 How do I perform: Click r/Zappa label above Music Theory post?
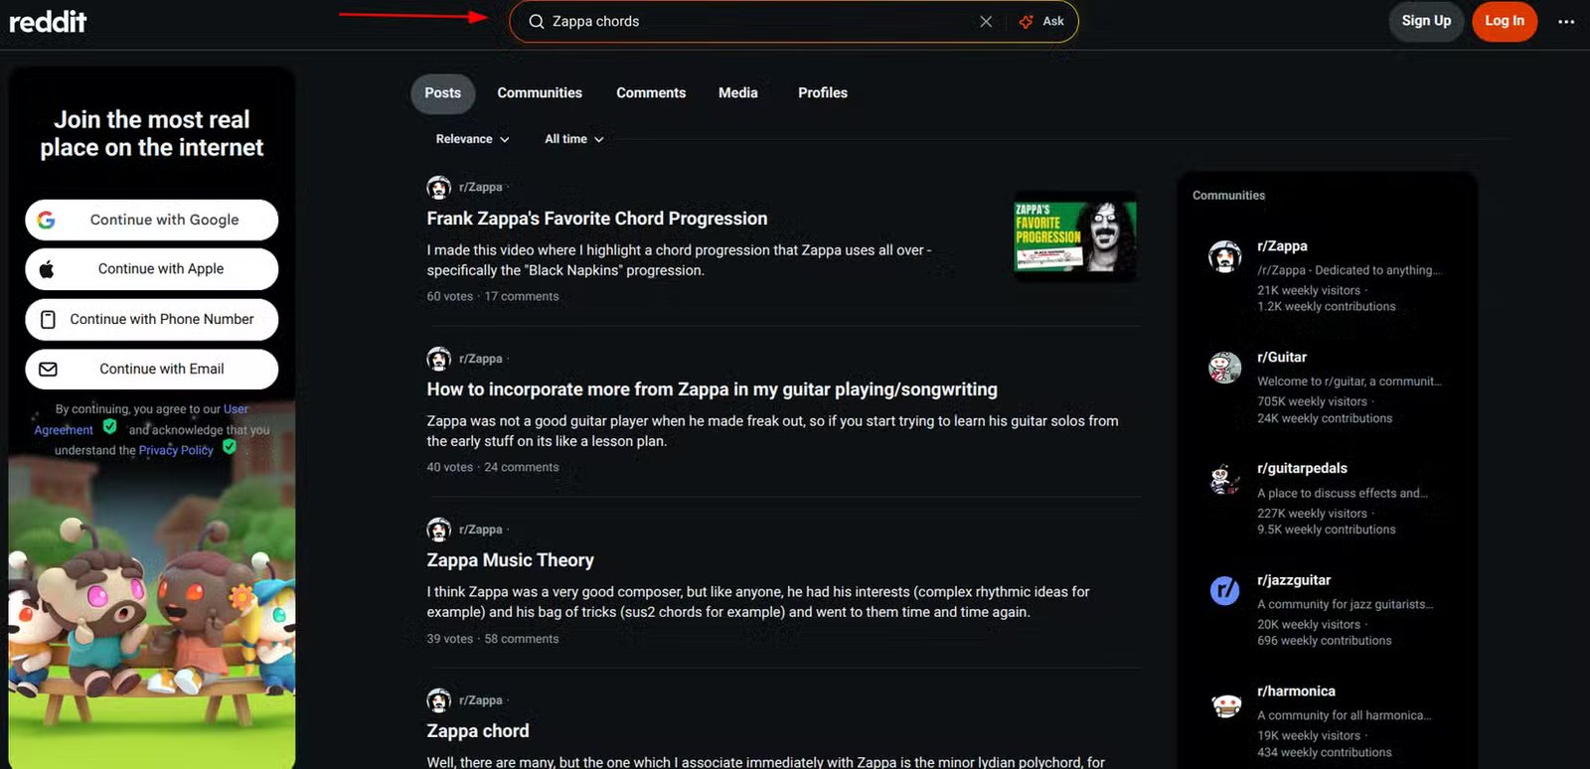(x=480, y=530)
